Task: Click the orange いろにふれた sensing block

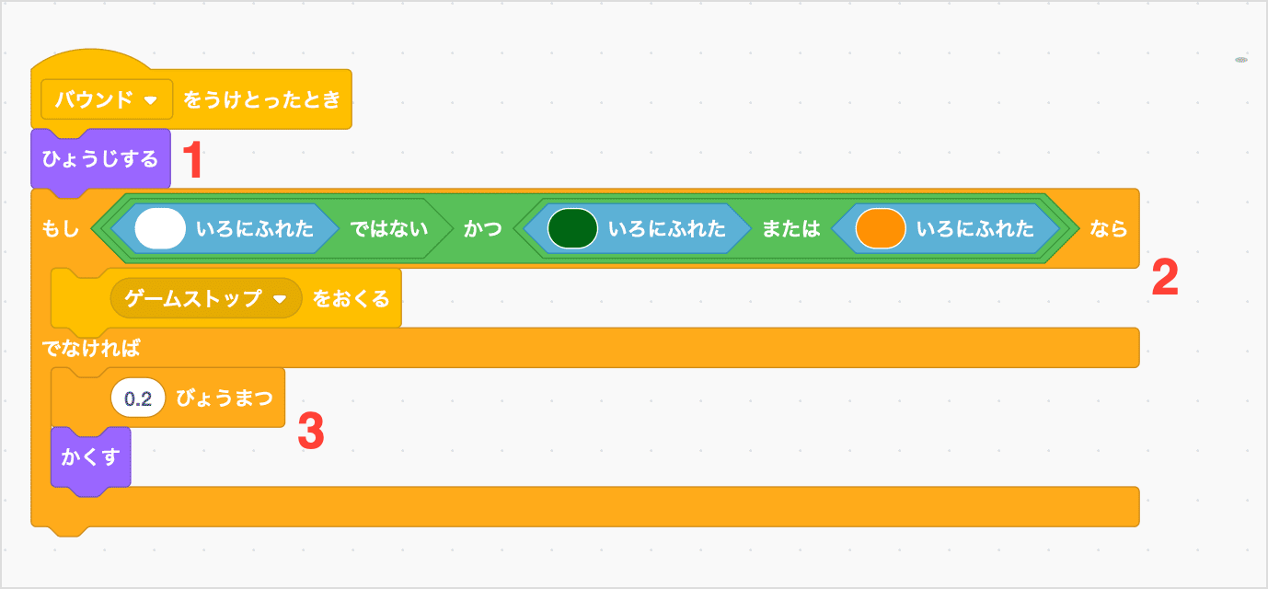Action: coord(972,230)
